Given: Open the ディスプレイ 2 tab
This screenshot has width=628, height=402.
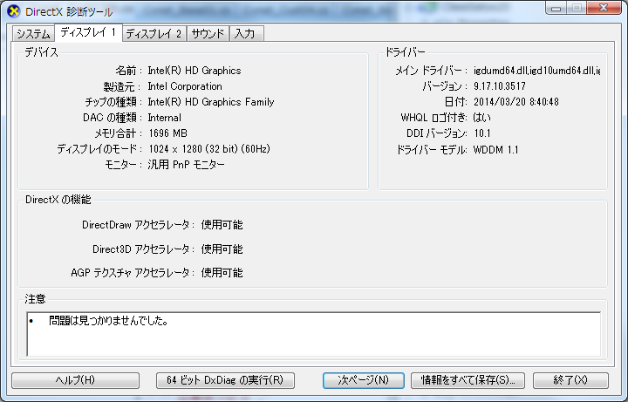Looking at the screenshot, I should 154,34.
